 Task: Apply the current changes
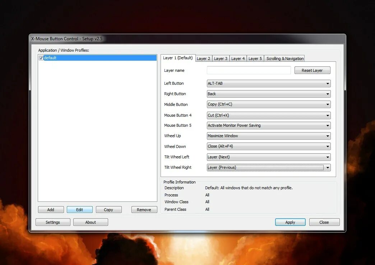[290, 222]
